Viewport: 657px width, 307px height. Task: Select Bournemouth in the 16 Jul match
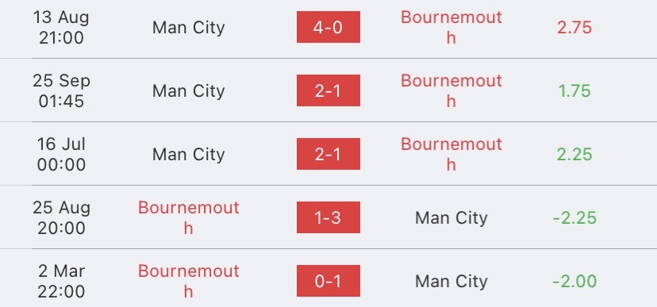[451, 154]
